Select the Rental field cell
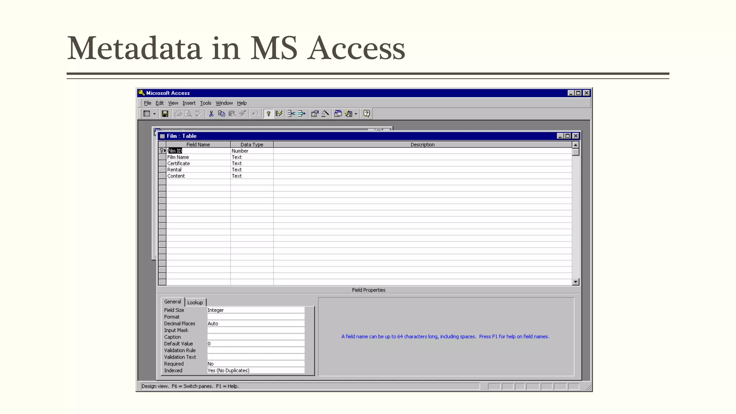This screenshot has height=414, width=736. pos(198,170)
